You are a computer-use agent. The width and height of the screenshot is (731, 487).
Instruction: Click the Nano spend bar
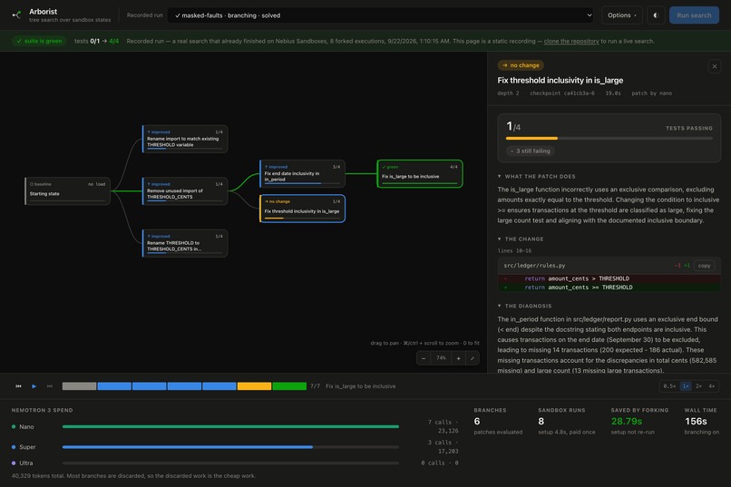tap(230, 426)
